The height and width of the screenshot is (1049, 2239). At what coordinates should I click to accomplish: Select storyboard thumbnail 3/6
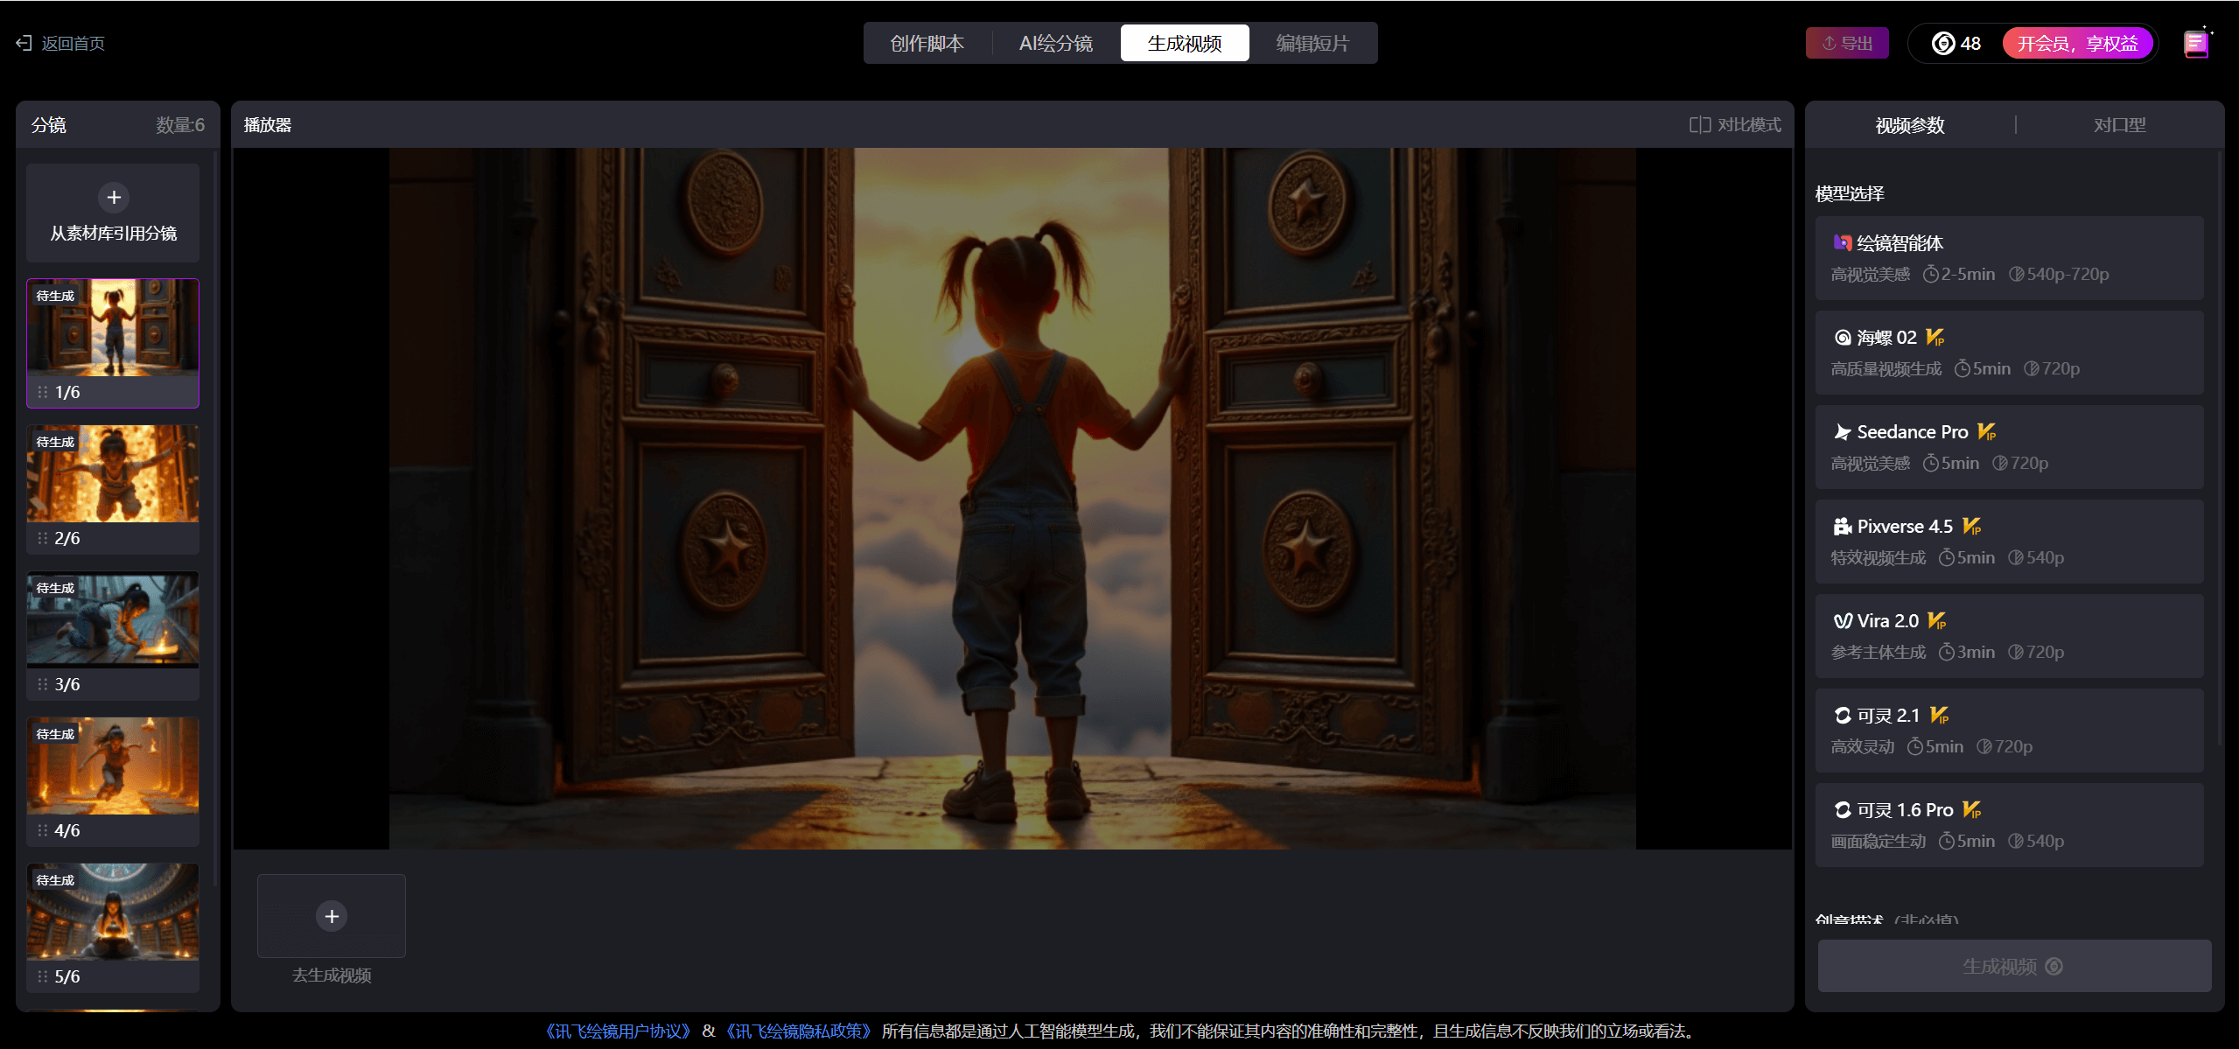113,619
